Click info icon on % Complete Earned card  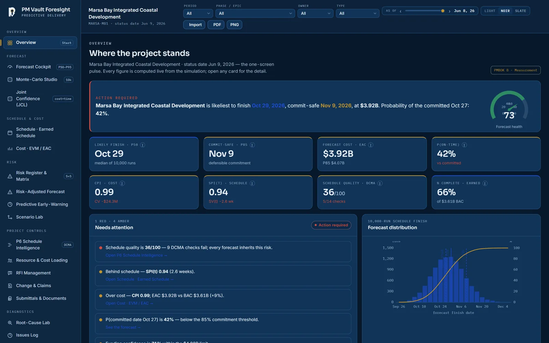click(485, 184)
